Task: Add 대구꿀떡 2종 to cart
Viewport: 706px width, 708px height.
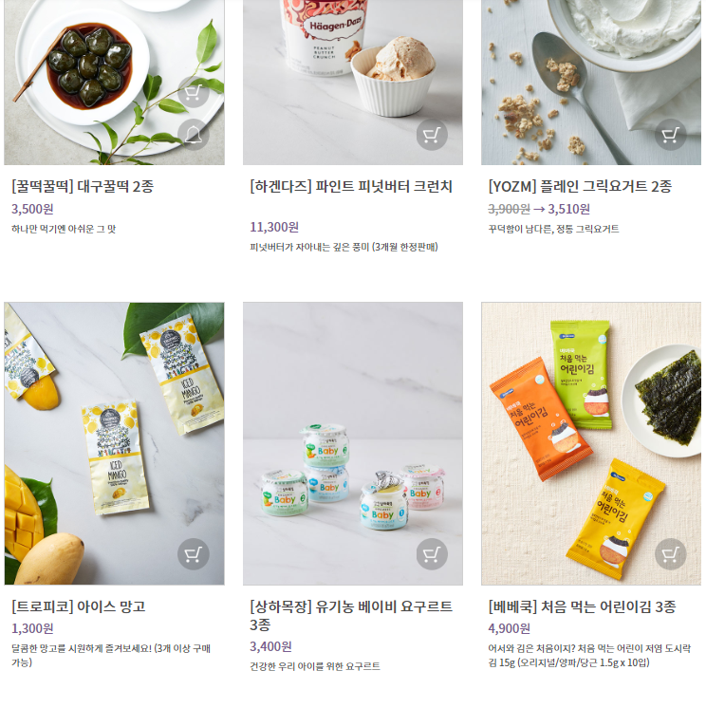Action: tap(194, 92)
